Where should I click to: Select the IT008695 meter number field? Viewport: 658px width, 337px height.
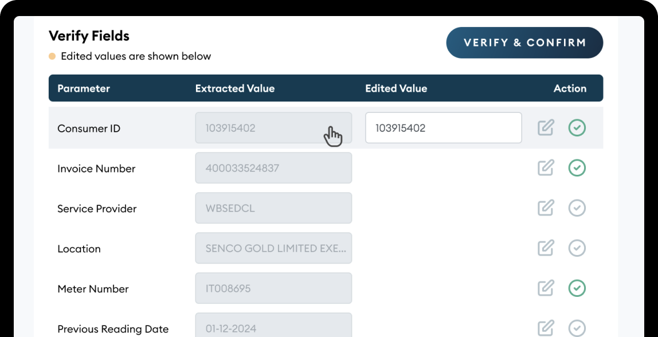[273, 288]
